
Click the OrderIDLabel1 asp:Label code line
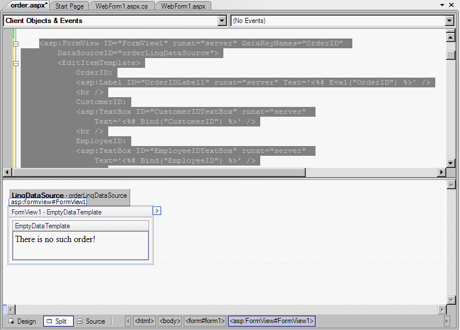click(253, 82)
